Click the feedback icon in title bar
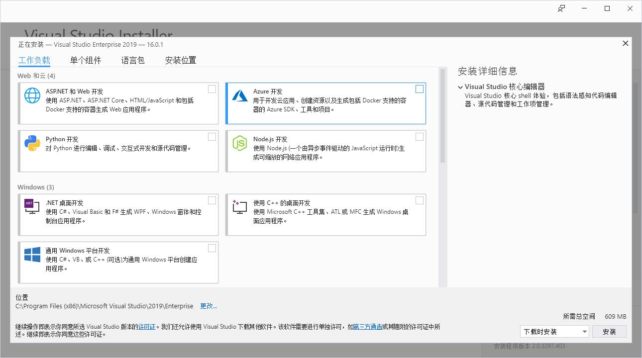Screen dimensions: 642x358 point(561,8)
